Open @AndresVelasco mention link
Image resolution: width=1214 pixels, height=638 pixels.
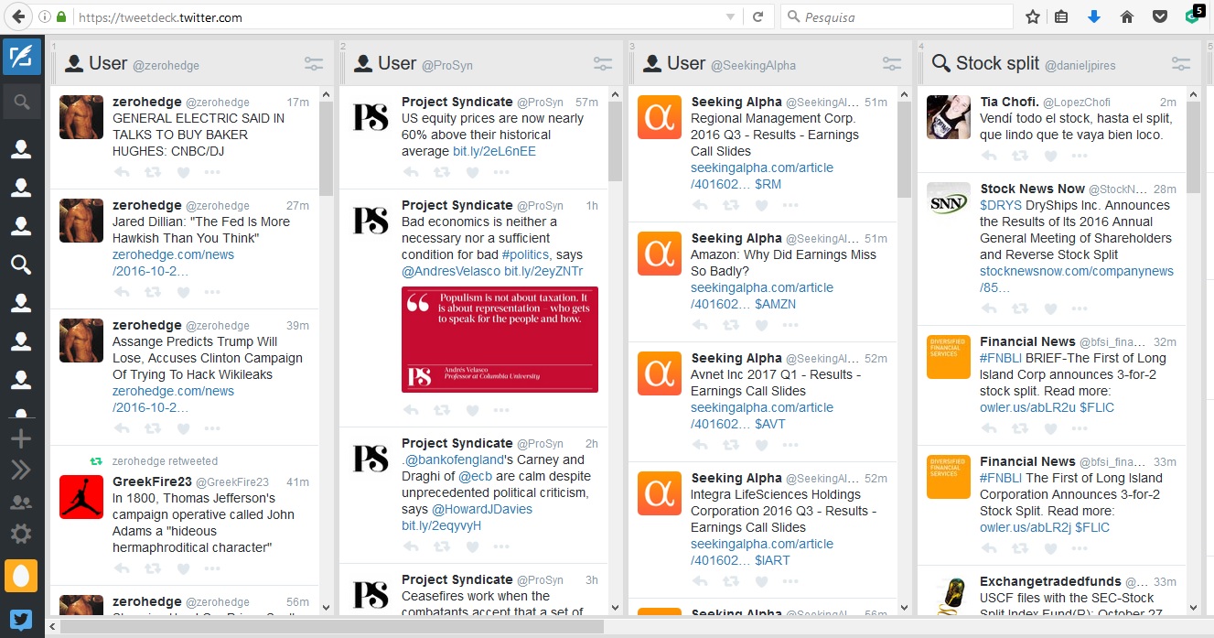pyautogui.click(x=451, y=271)
